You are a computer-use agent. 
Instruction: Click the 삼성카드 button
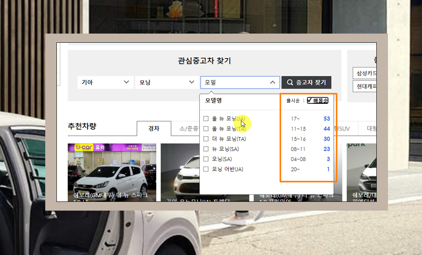(x=365, y=73)
